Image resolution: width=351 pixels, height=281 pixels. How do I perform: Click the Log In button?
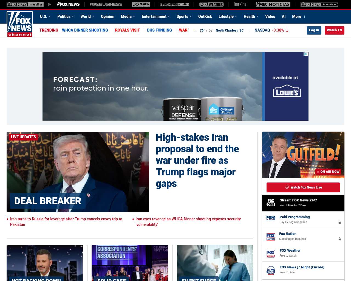tap(314, 30)
